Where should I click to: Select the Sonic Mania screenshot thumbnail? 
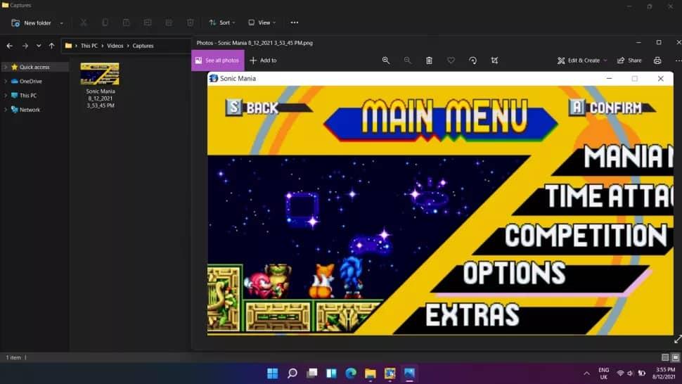[x=100, y=75]
